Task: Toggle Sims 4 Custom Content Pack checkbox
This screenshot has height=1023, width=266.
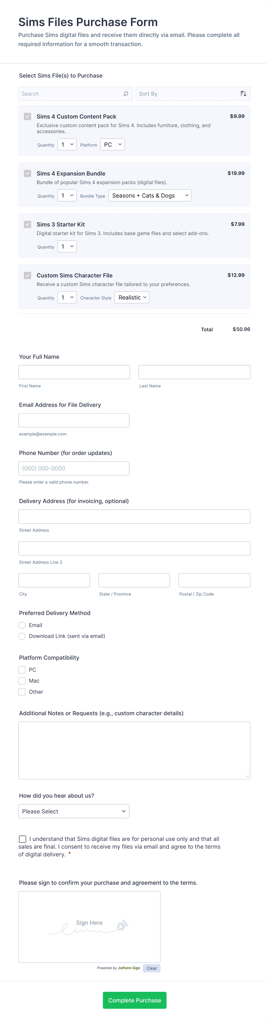Action: click(x=27, y=116)
